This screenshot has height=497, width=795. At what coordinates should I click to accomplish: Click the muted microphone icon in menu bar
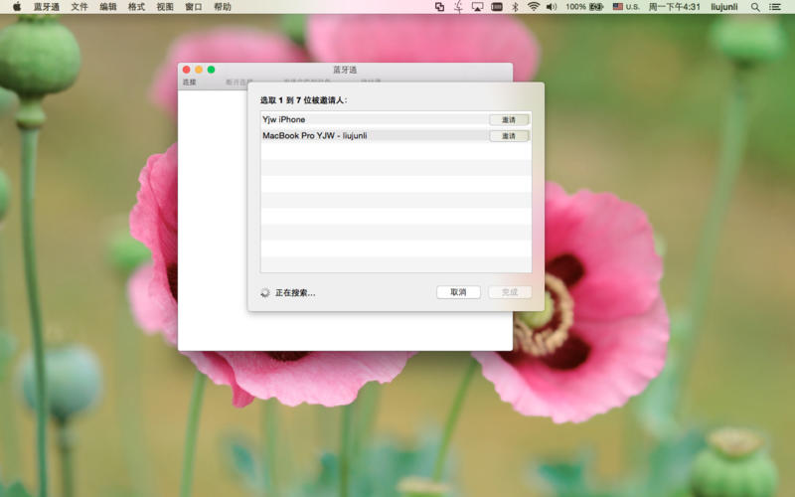point(458,7)
